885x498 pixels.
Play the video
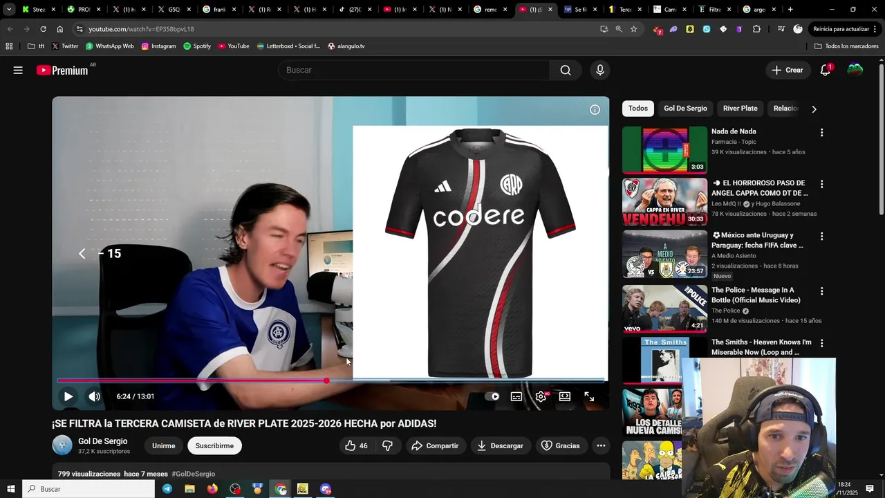(x=68, y=396)
